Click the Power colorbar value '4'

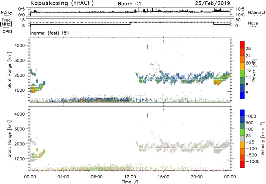(247, 92)
